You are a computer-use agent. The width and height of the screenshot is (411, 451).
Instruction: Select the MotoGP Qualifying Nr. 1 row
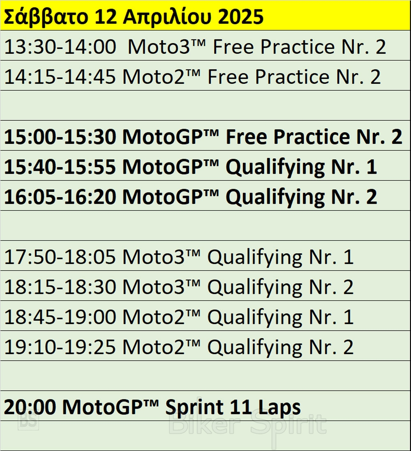(190, 167)
